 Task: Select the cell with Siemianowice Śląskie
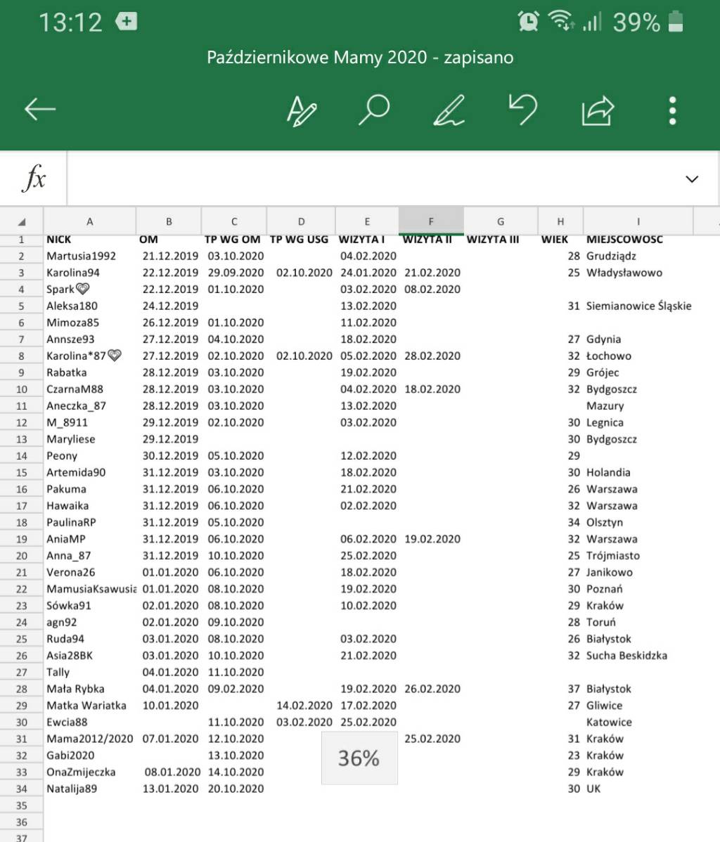pos(638,306)
